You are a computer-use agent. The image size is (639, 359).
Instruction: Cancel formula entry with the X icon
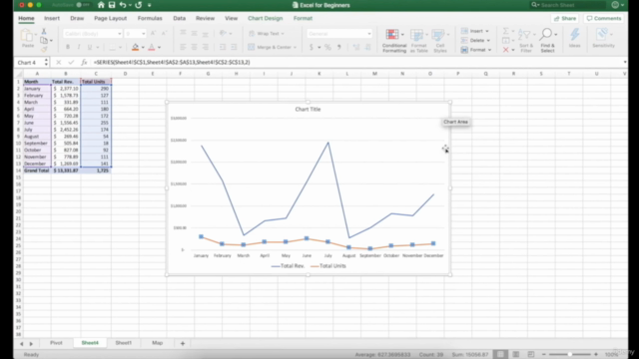click(59, 62)
